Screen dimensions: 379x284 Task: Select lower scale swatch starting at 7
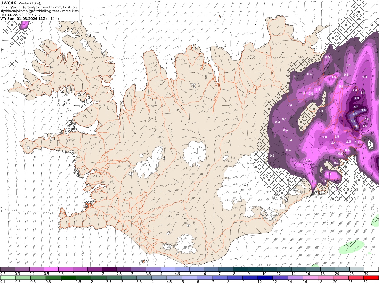tap(220, 278)
